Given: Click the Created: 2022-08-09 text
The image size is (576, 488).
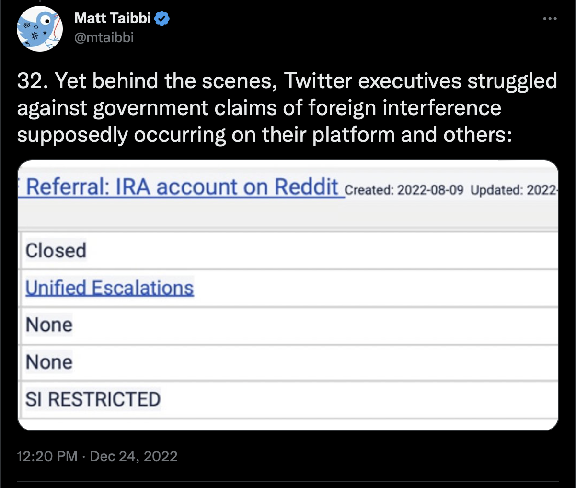Looking at the screenshot, I should click(404, 190).
